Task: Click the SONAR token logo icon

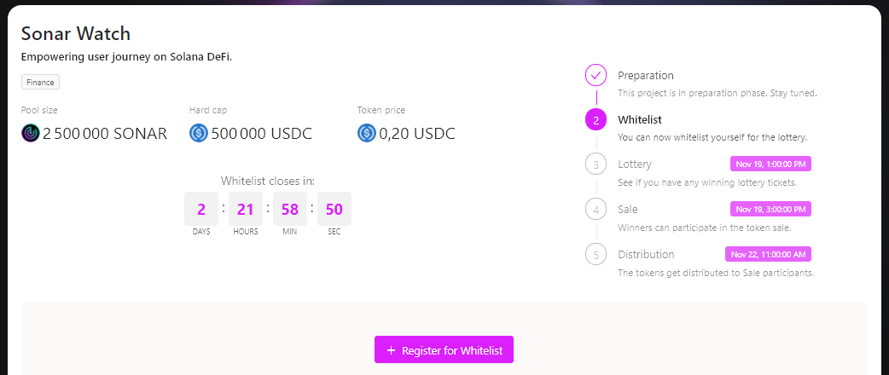Action: pyautogui.click(x=30, y=133)
